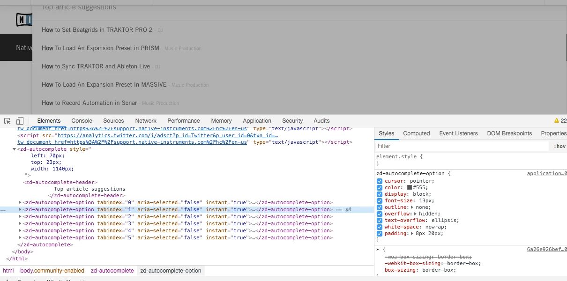The height and width of the screenshot is (281, 567).
Task: Click the ellipsis beside the selected DOM row
Action: (x=3, y=210)
